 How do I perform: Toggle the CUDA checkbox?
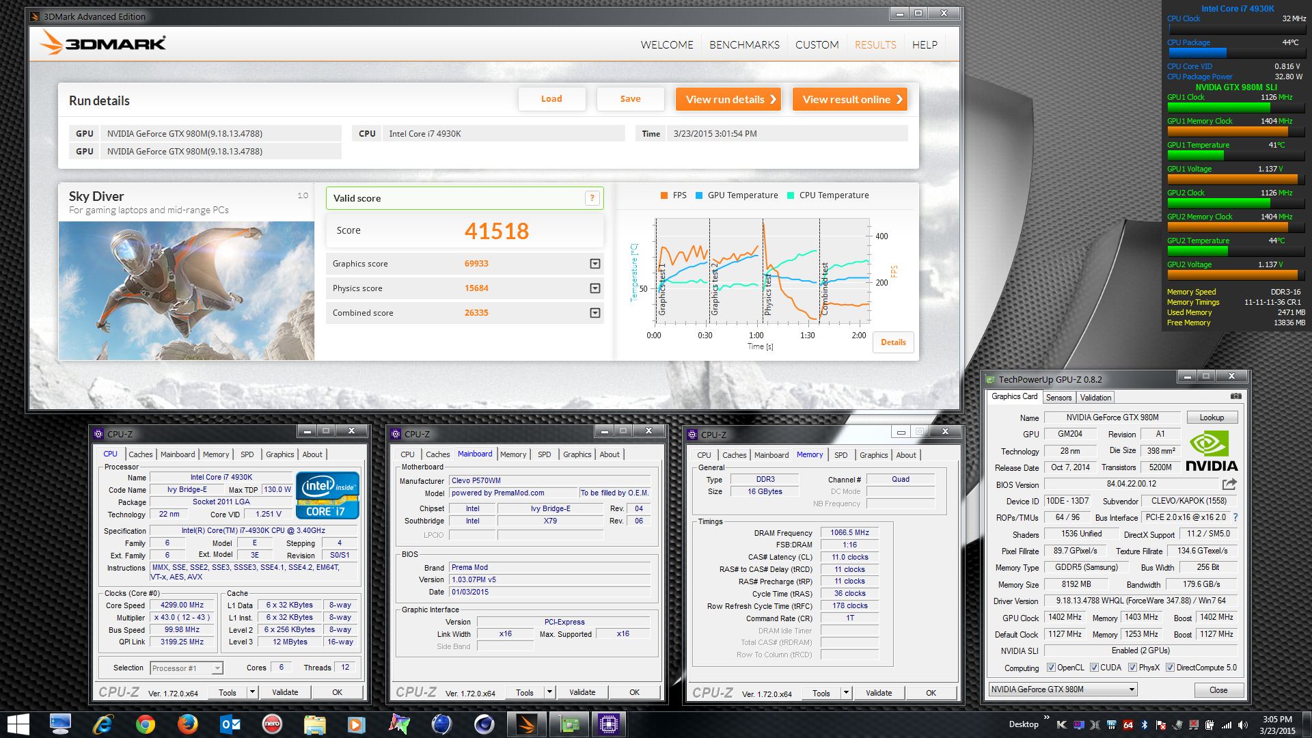[x=1094, y=668]
